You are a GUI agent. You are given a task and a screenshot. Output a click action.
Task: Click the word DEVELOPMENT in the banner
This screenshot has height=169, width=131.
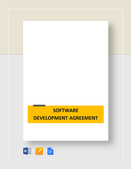coord(51,118)
